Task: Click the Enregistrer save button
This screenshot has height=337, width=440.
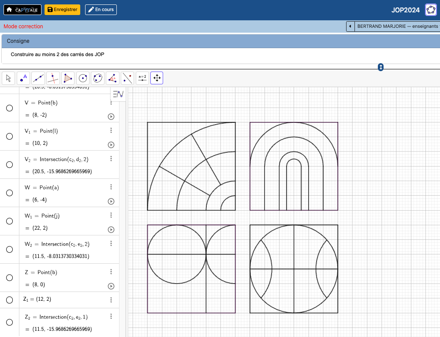Action: [x=62, y=10]
